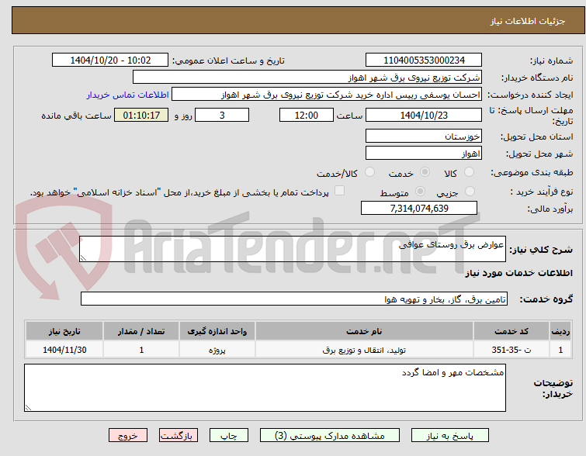Open مشاهده مدارک پیوستی (3) attachments
Screen dimensions: 586x456
[x=330, y=436]
